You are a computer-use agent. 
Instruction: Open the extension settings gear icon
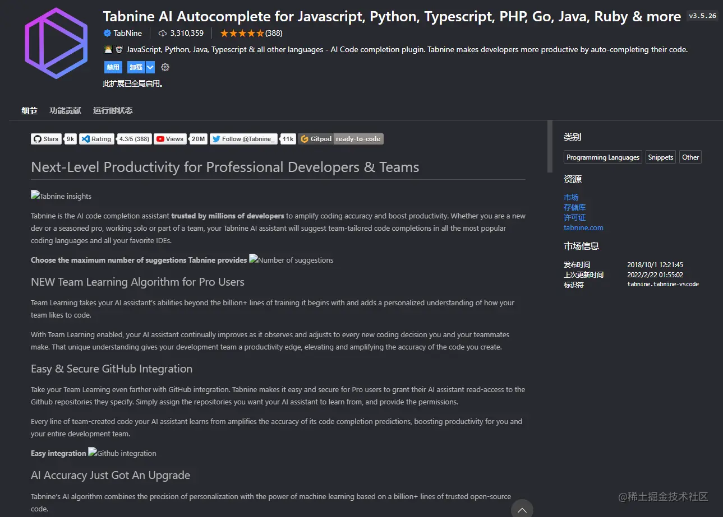[x=165, y=67]
